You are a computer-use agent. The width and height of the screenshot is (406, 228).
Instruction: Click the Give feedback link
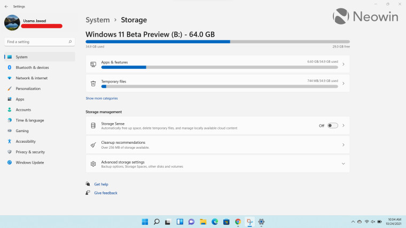pos(106,193)
